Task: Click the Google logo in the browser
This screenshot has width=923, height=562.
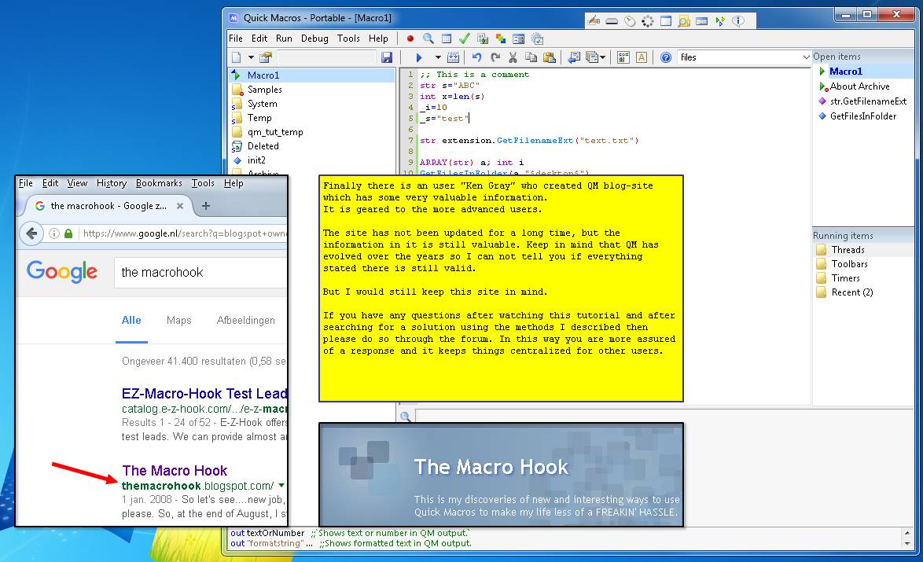Action: click(x=62, y=271)
